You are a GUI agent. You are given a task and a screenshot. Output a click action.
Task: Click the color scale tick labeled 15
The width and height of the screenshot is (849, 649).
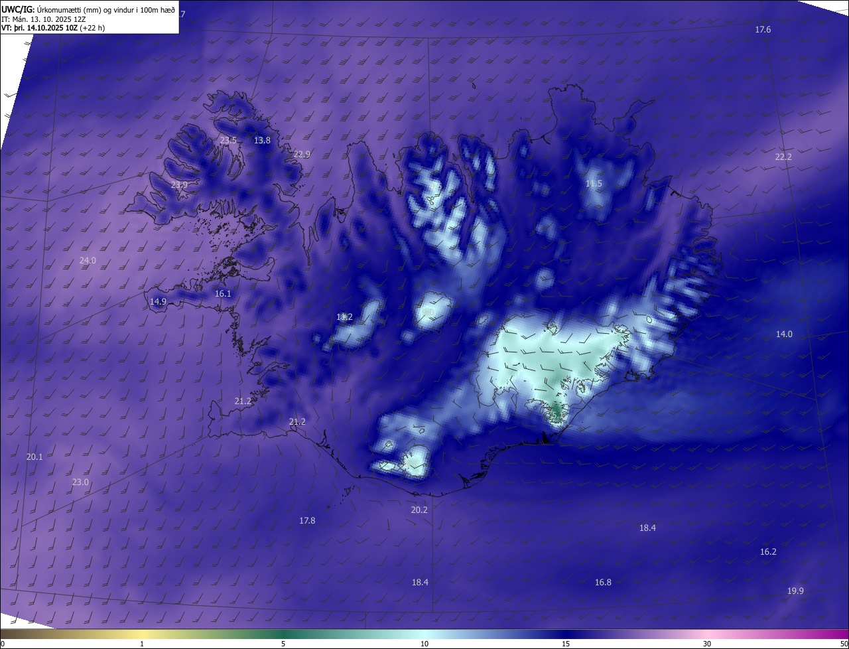(x=566, y=644)
